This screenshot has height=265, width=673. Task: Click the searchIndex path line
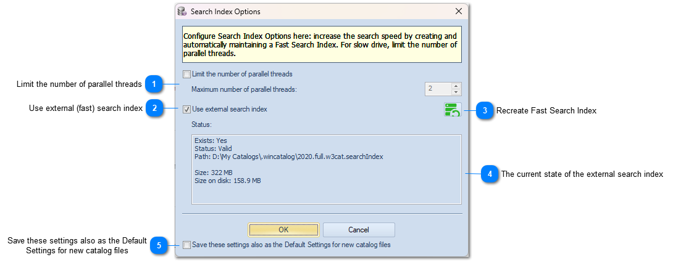coord(289,157)
